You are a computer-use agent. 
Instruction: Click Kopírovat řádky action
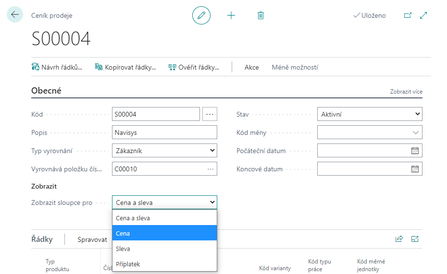(x=125, y=67)
